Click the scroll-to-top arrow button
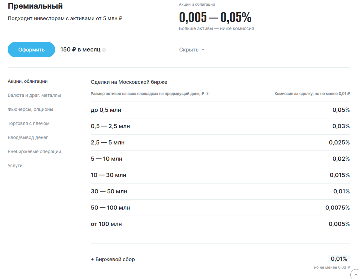359x279 pixels. pyautogui.click(x=355, y=274)
